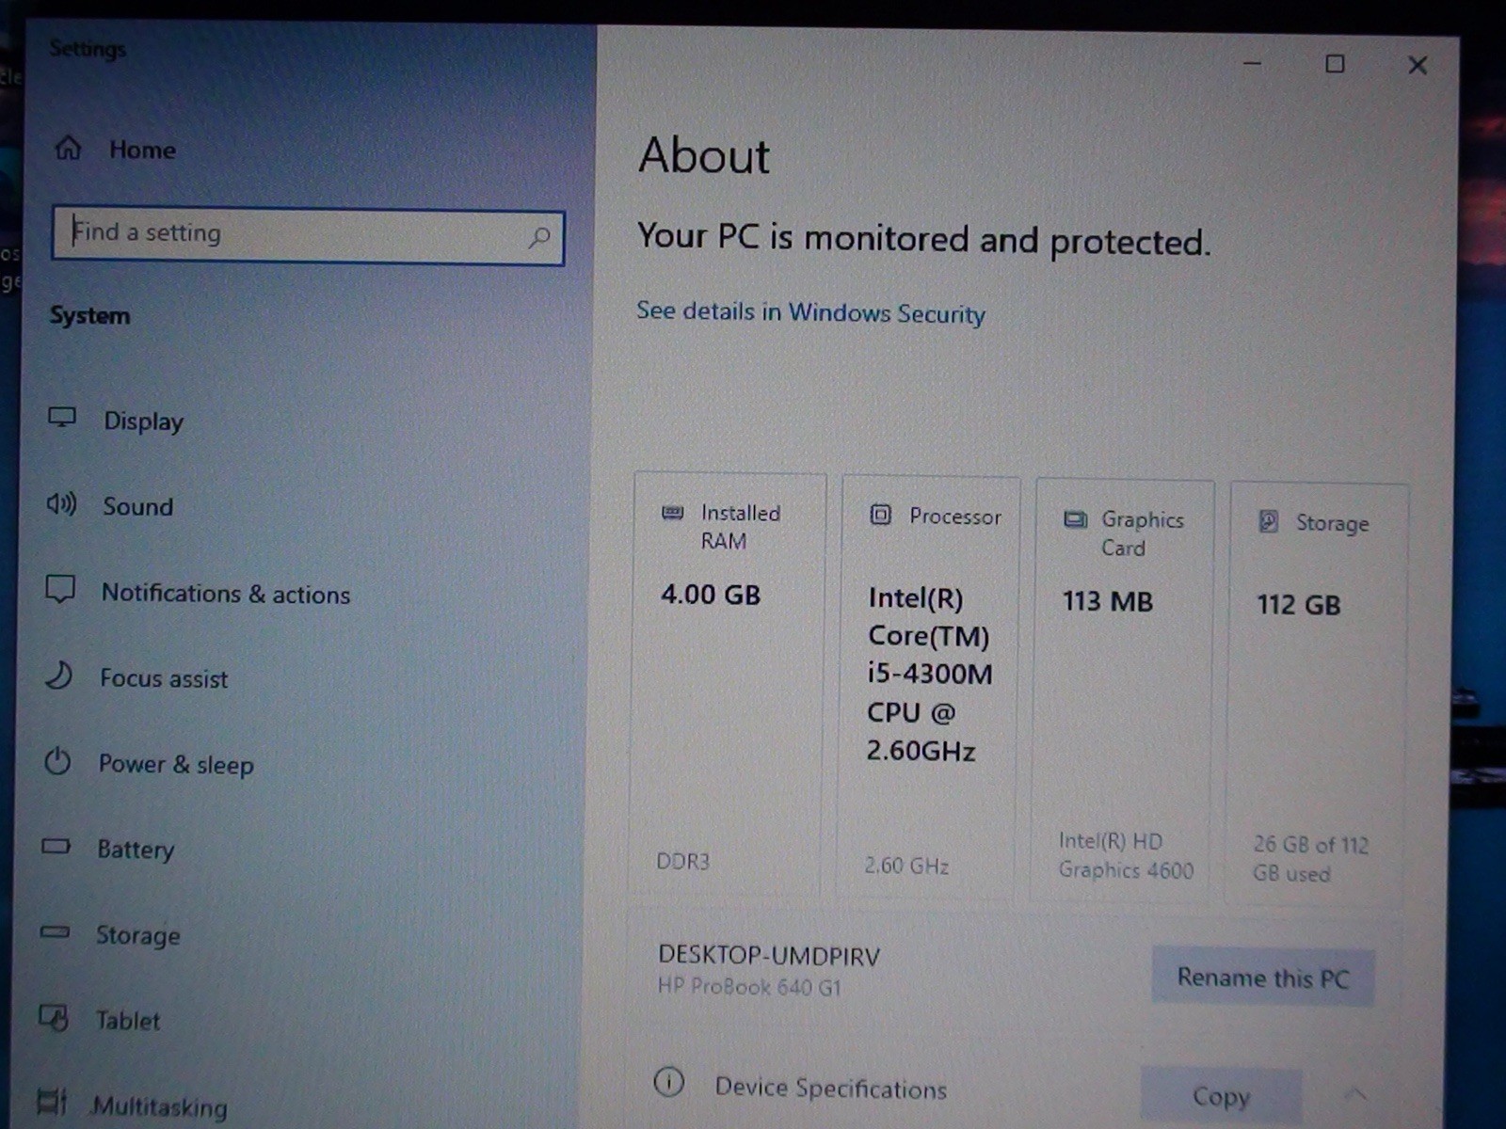
Task: Click the magnifier search icon
Action: (x=539, y=238)
